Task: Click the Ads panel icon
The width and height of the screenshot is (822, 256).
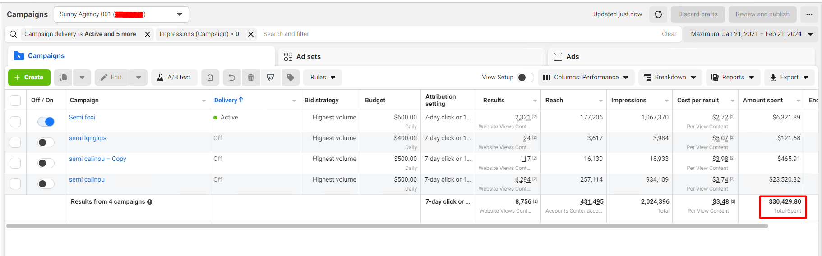Action: (x=558, y=57)
